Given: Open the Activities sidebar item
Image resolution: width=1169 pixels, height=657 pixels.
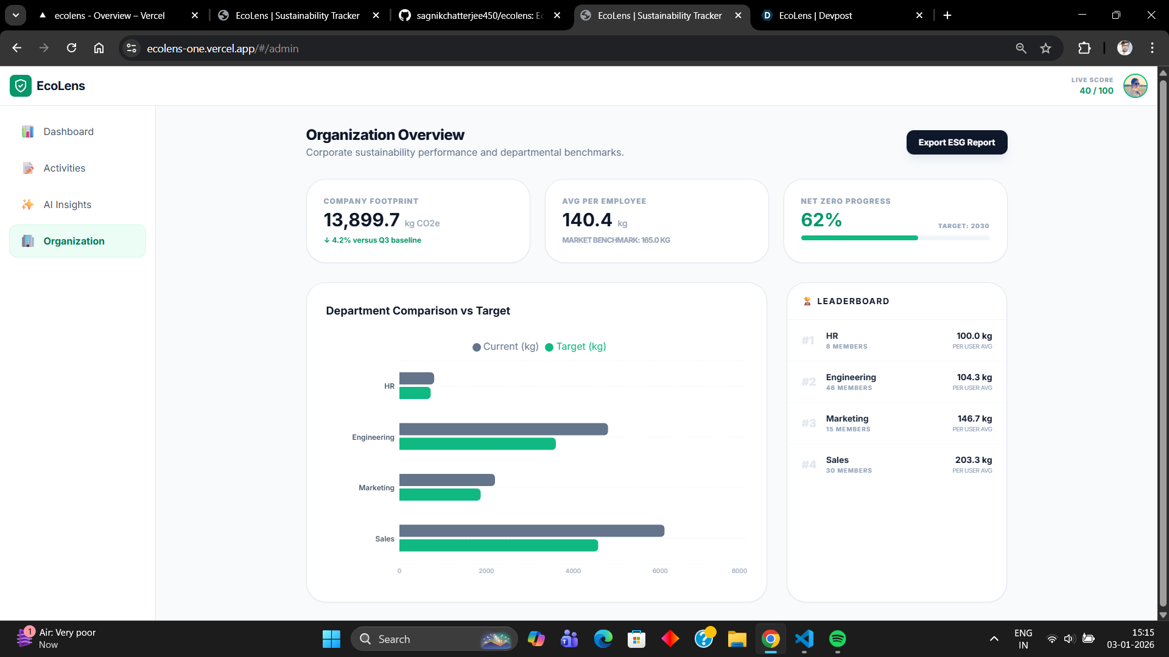Looking at the screenshot, I should [x=64, y=168].
